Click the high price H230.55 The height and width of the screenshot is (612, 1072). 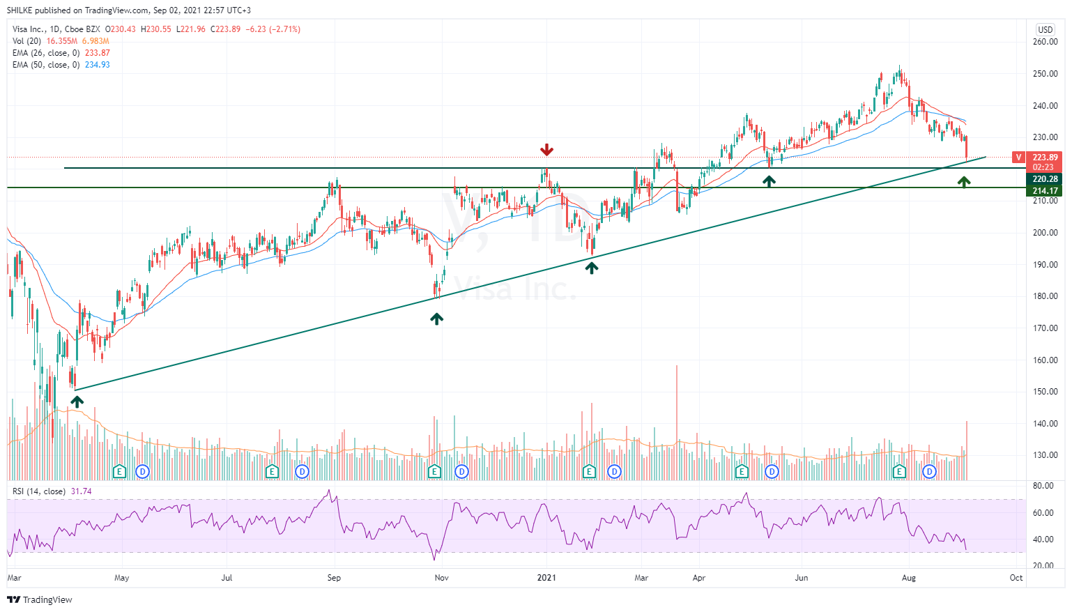(x=156, y=29)
